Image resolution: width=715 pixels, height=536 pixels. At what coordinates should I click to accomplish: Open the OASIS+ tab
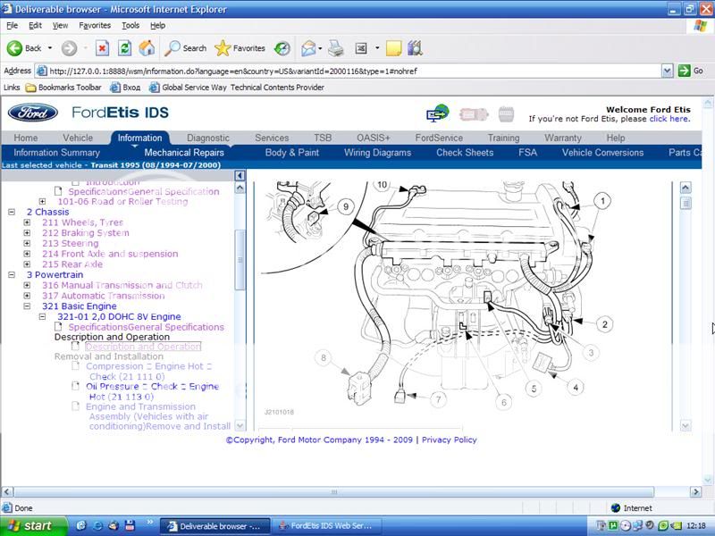(373, 138)
